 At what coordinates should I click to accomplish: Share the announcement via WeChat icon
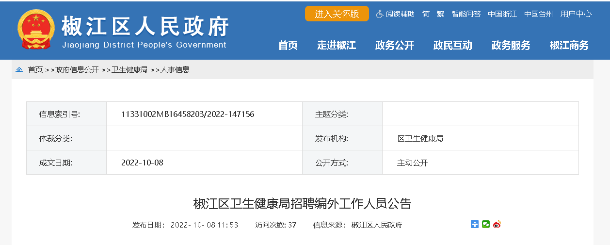click(485, 224)
